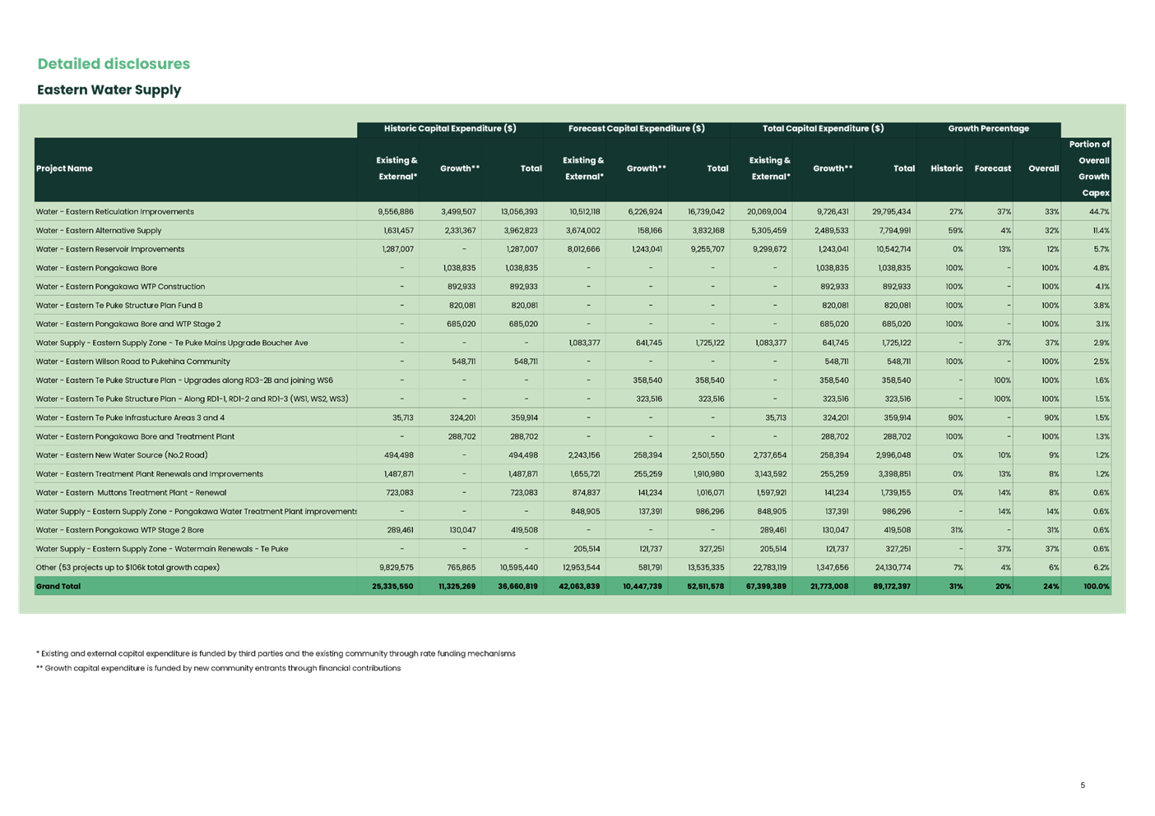Click the Forecast Capital Expenditure column group header

click(x=637, y=128)
